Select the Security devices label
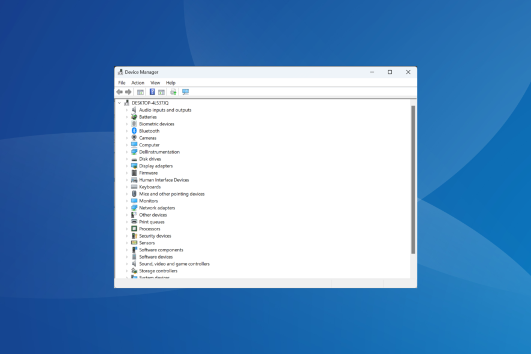Viewport: 531px width, 354px height. 155,236
